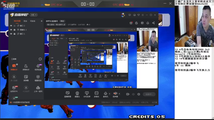The height and width of the screenshot is (120, 214).
Task: Expand speaker options arrow
Action: point(119,94)
